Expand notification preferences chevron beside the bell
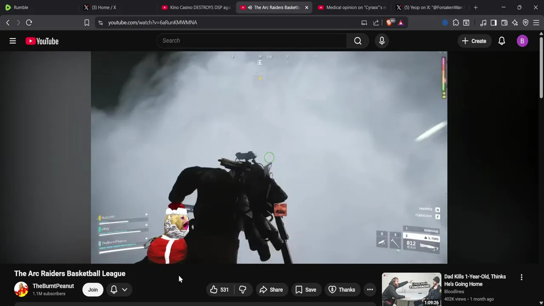 [125, 290]
